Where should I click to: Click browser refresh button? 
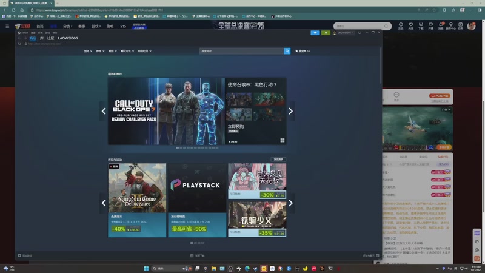tap(13, 10)
